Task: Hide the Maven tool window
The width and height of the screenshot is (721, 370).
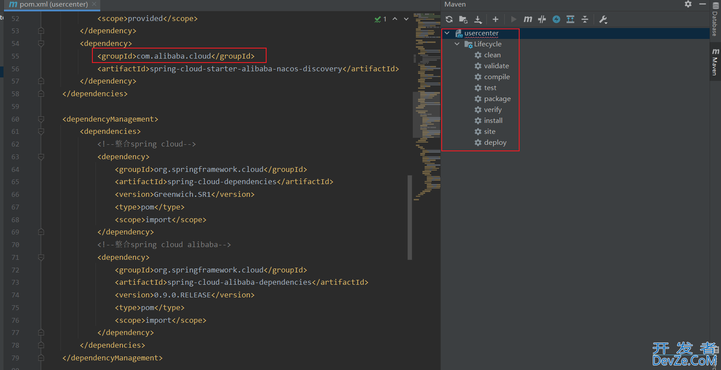Action: pos(703,4)
